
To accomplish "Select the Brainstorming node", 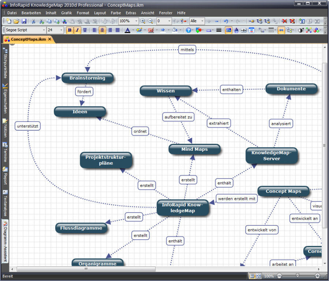I will tap(87, 78).
